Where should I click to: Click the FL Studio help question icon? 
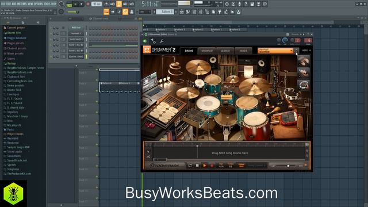pyautogui.click(x=246, y=4)
